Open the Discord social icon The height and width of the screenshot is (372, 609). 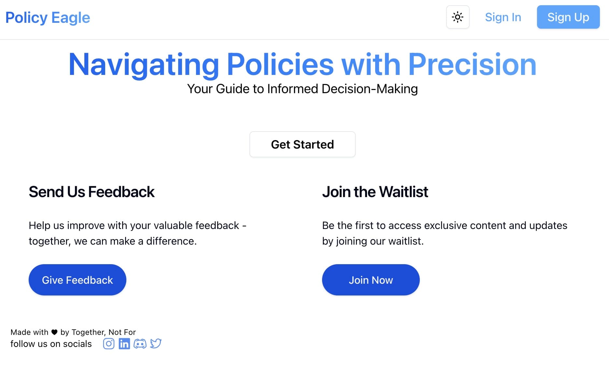pyautogui.click(x=140, y=344)
